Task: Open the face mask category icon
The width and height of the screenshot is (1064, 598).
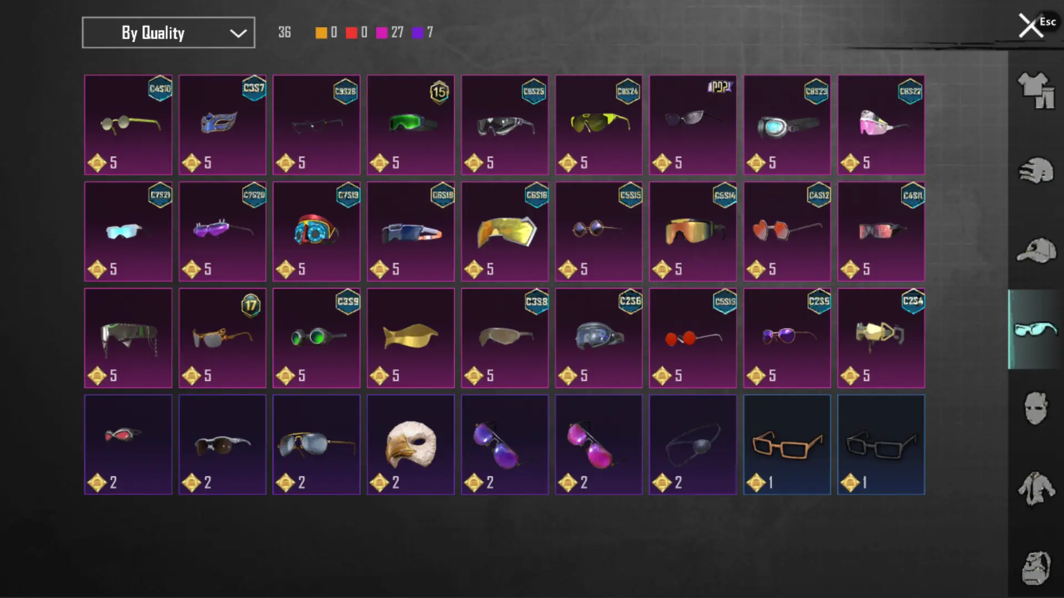Action: tap(1036, 408)
